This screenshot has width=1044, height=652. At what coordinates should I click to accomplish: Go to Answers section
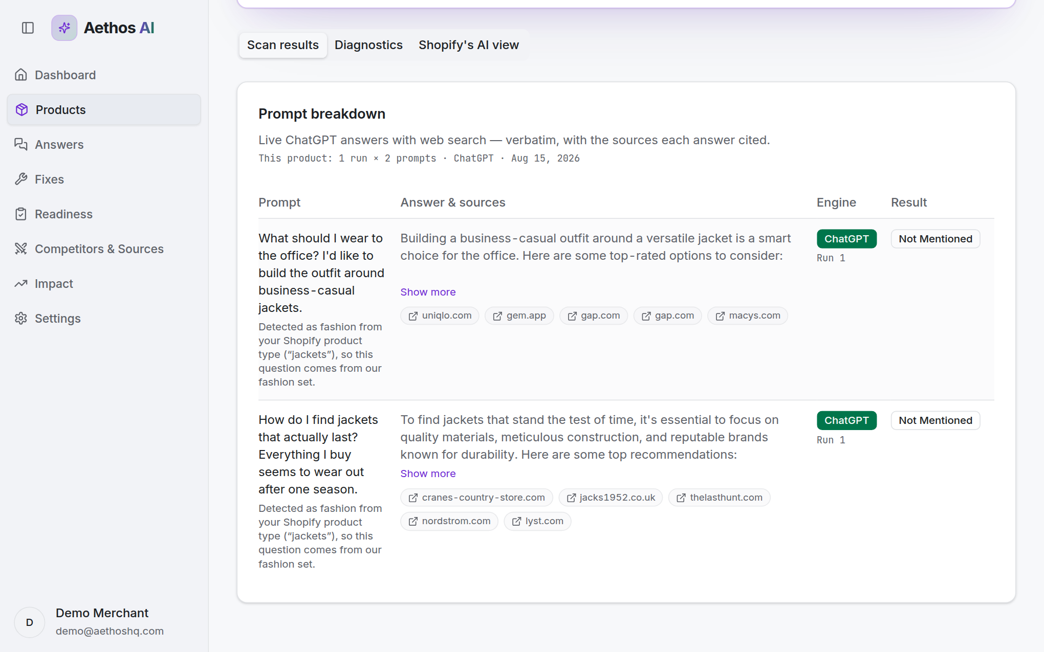(x=104, y=145)
